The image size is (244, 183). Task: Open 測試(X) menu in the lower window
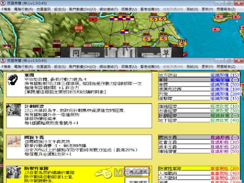192,67
